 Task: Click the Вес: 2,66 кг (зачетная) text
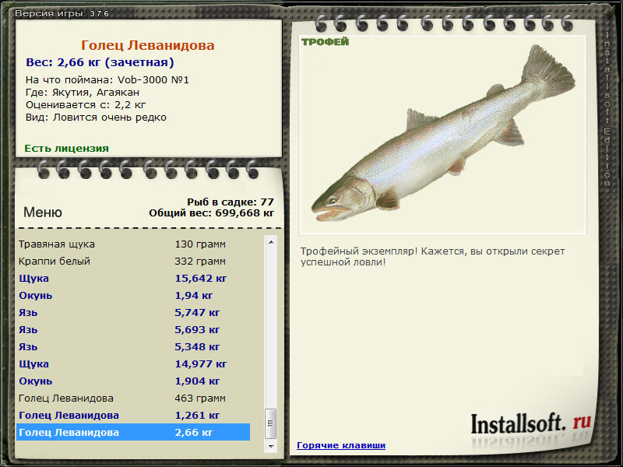[x=100, y=62]
